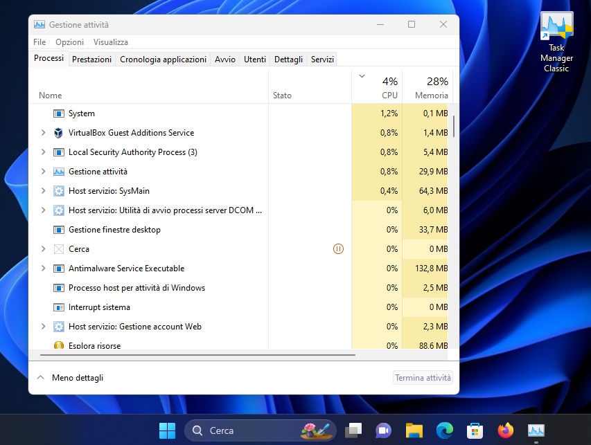The width and height of the screenshot is (591, 445).
Task: Launch Firefox from the taskbar
Action: (x=506, y=430)
